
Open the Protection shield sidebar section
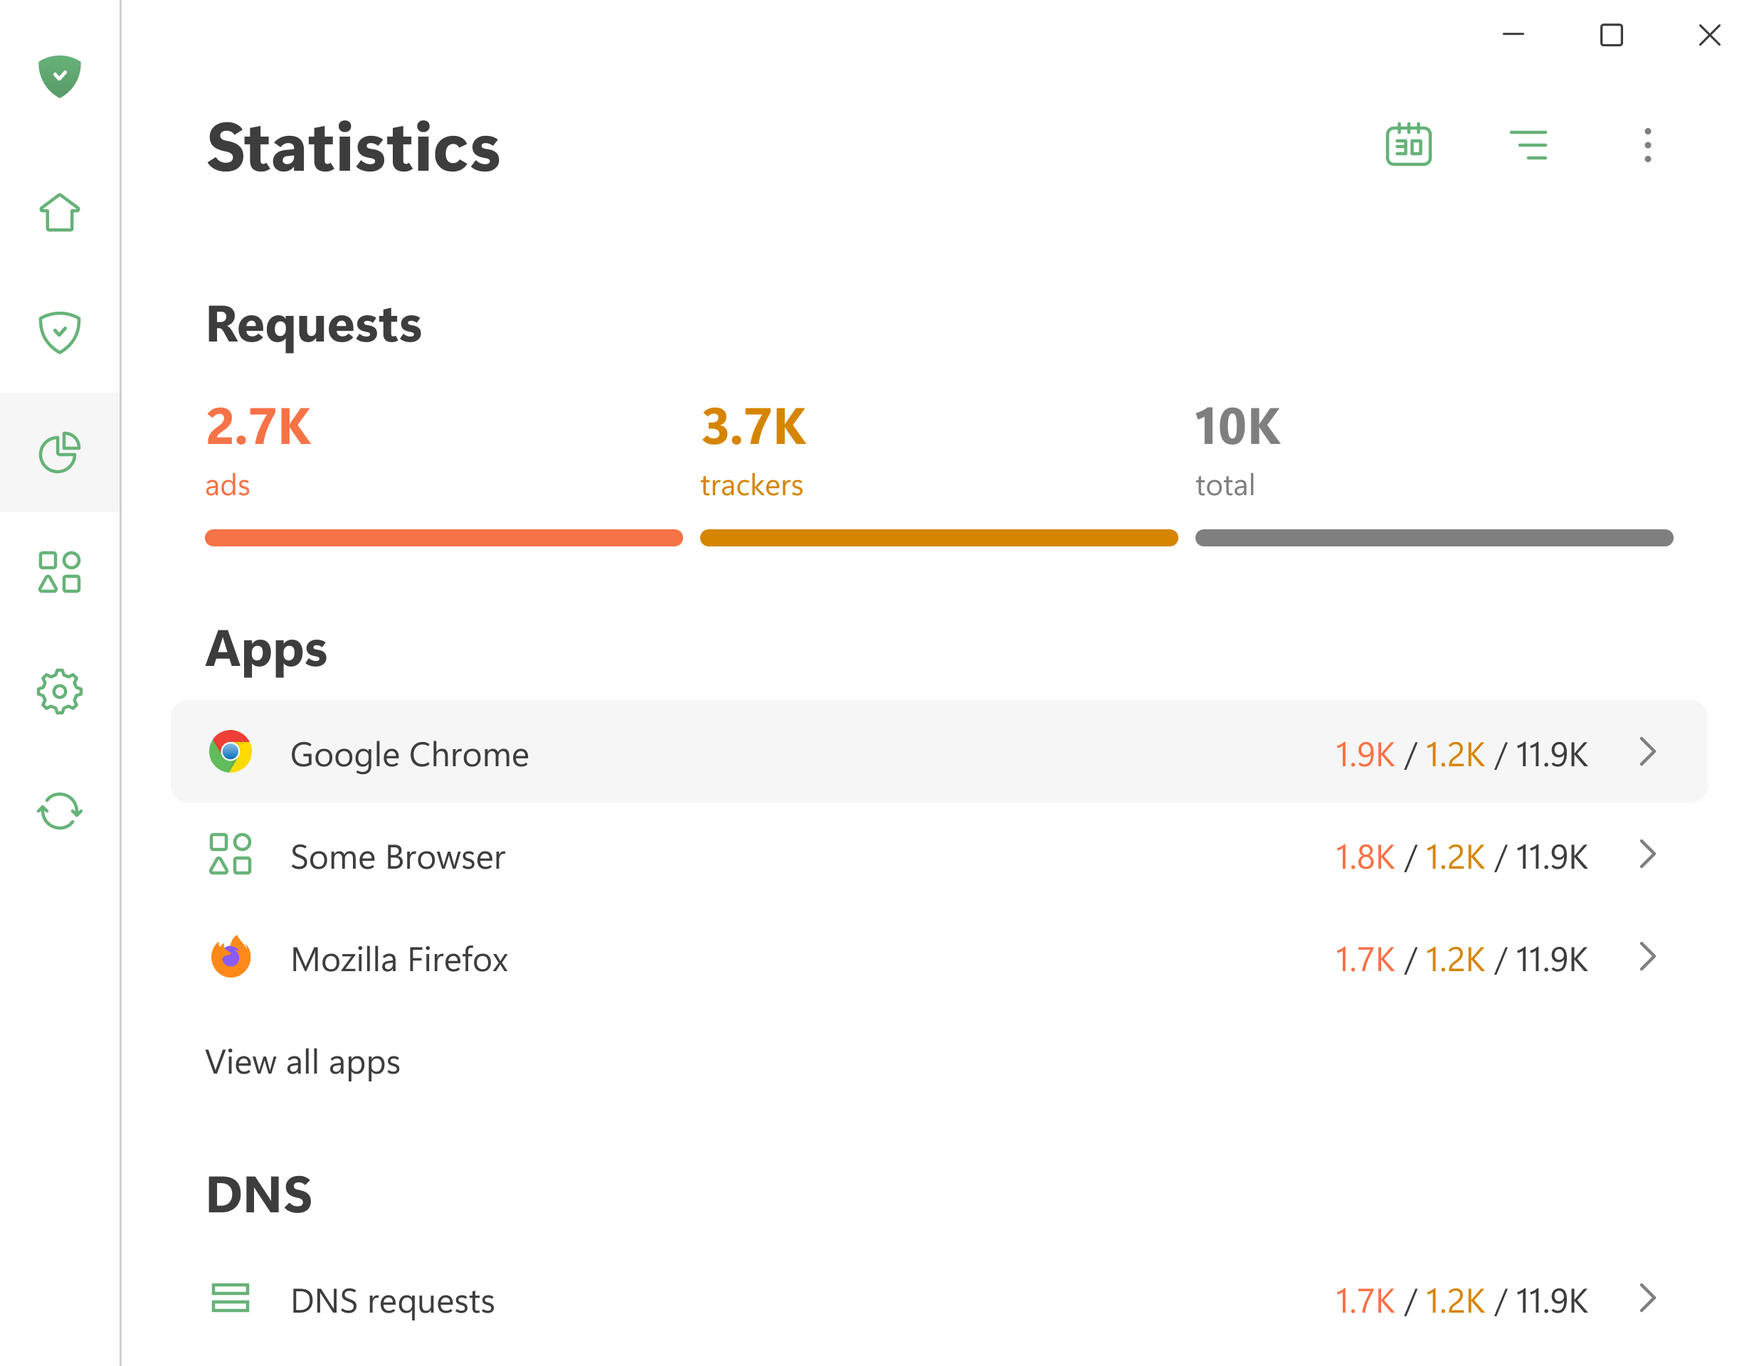[x=60, y=332]
